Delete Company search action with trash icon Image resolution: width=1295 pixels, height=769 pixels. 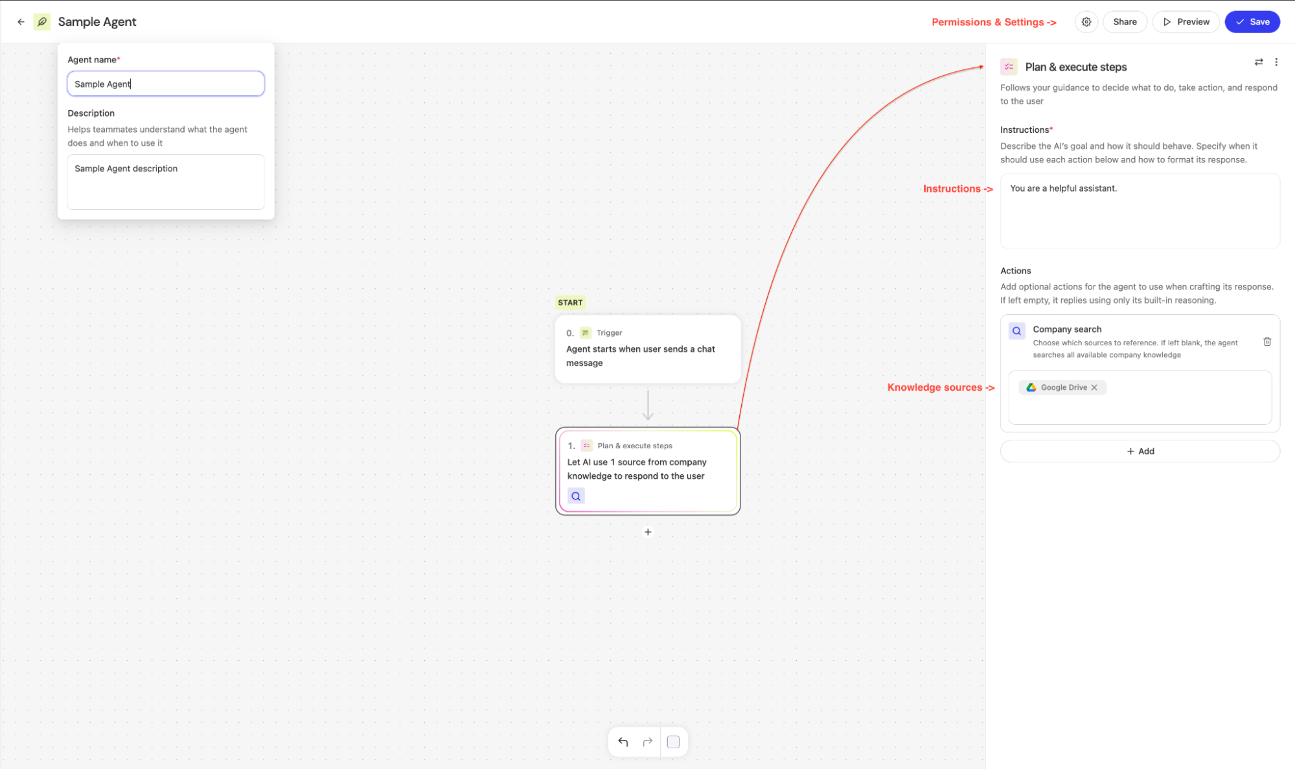pos(1267,341)
